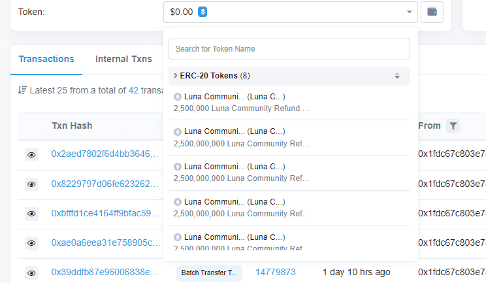Open the wallet icon beside token dropdown
The image size is (486, 283).
point(432,12)
